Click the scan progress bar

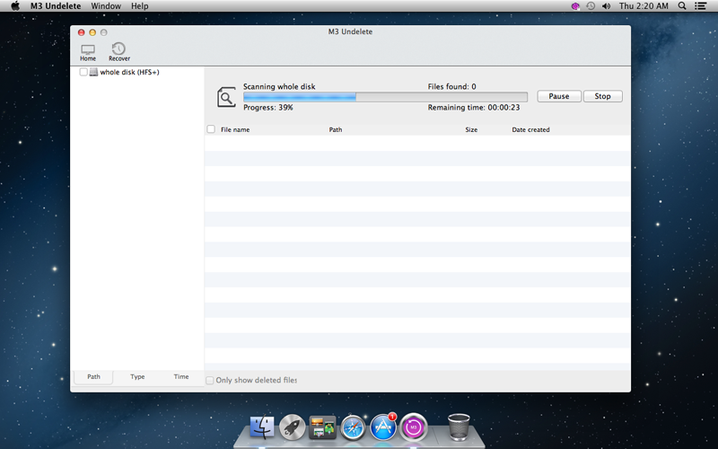click(x=385, y=97)
